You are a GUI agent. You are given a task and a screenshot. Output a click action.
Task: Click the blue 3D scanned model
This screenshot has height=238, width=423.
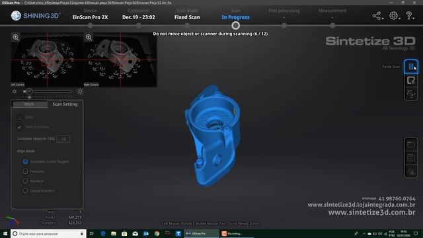[212, 136]
